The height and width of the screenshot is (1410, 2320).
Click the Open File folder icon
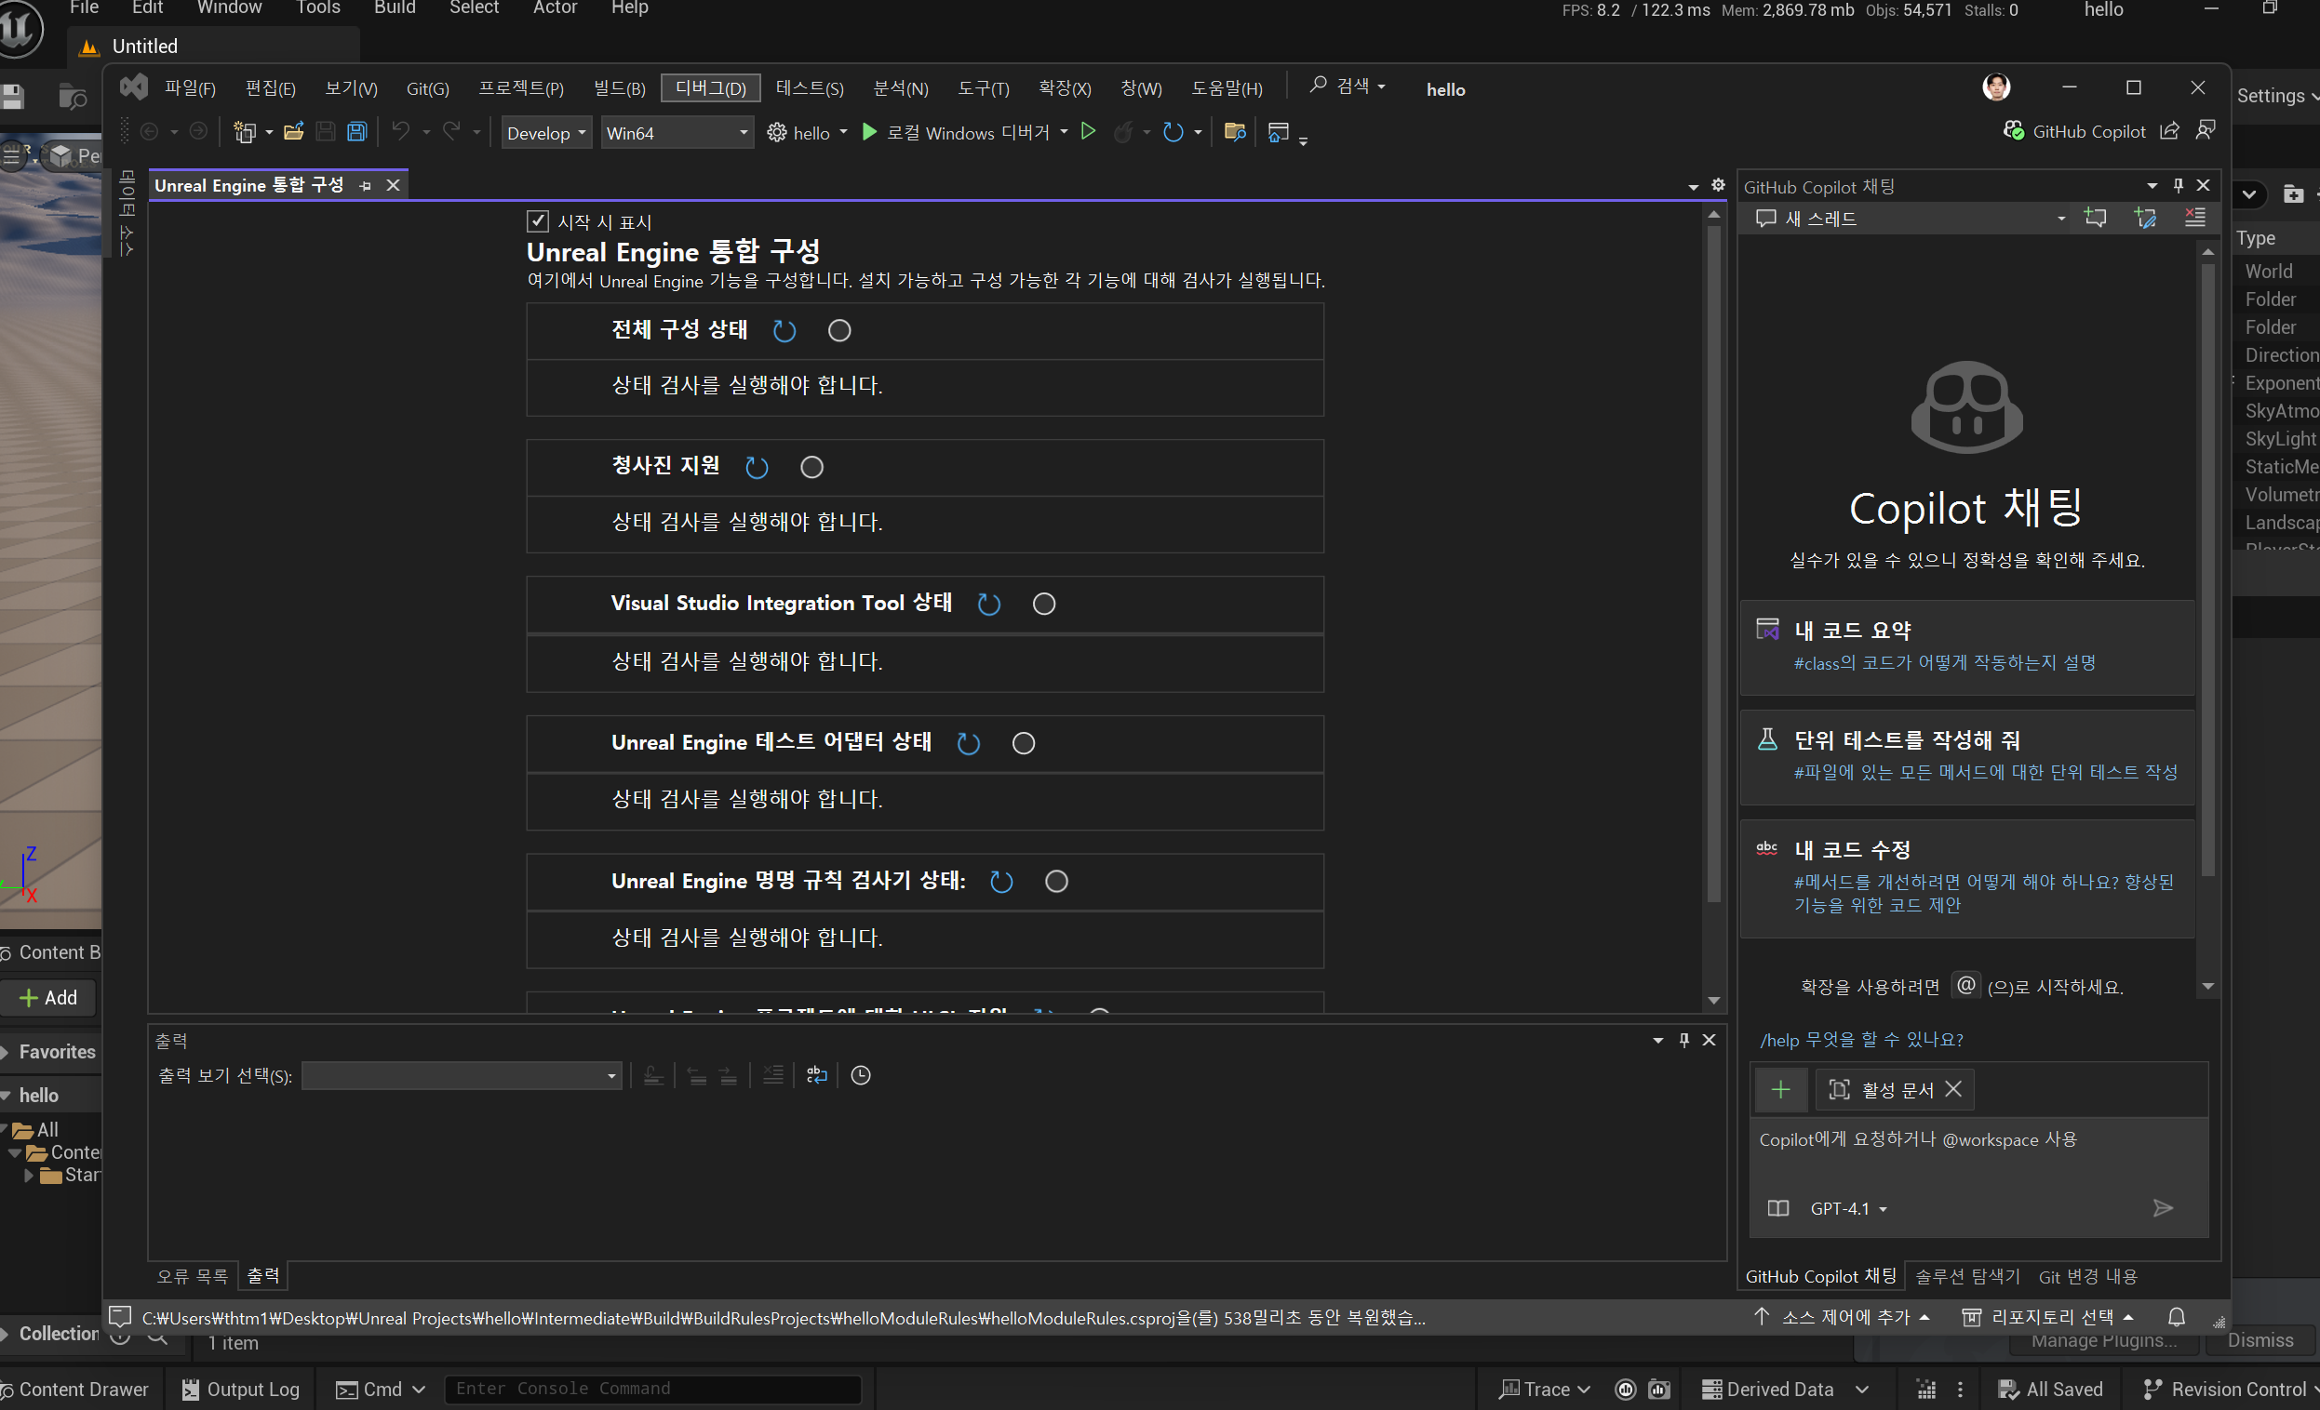click(x=294, y=132)
